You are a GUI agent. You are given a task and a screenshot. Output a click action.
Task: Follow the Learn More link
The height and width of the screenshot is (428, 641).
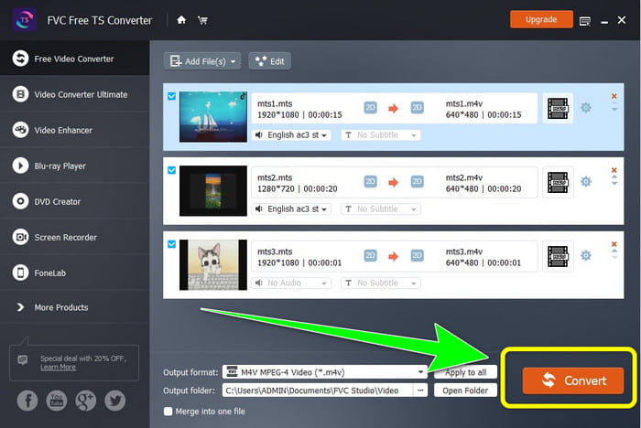coord(58,367)
